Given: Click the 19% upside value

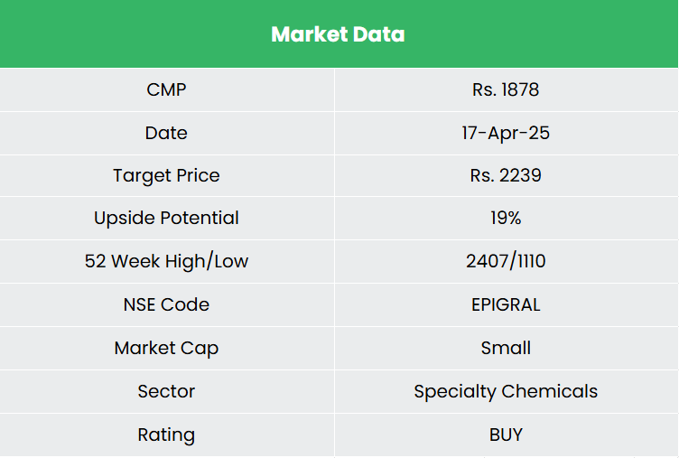Looking at the screenshot, I should 506,218.
